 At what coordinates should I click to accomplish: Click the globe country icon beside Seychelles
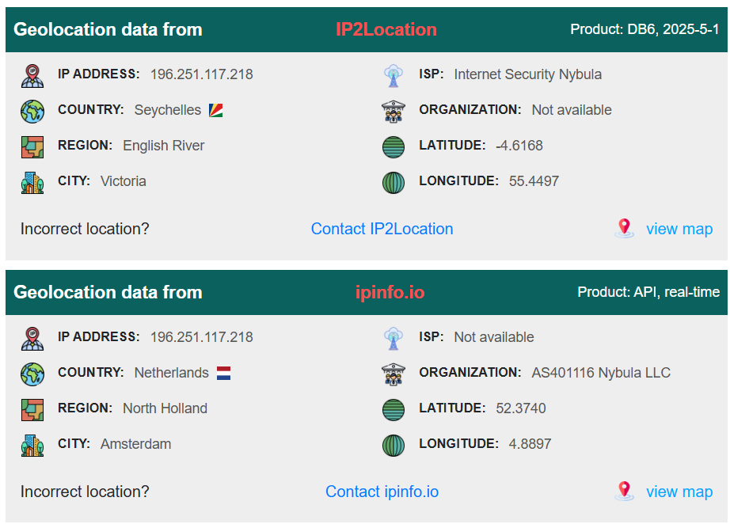tap(32, 112)
